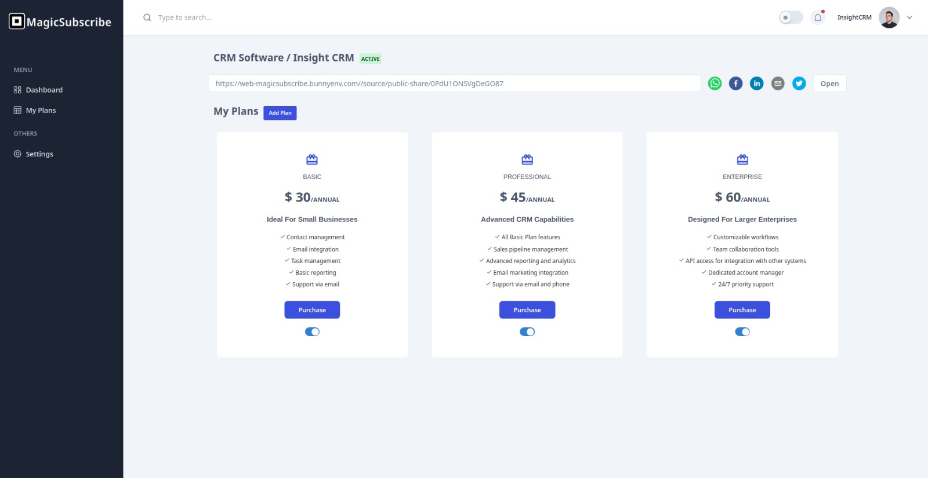This screenshot has height=478, width=928.
Task: Share link via WhatsApp icon
Action: click(x=715, y=83)
